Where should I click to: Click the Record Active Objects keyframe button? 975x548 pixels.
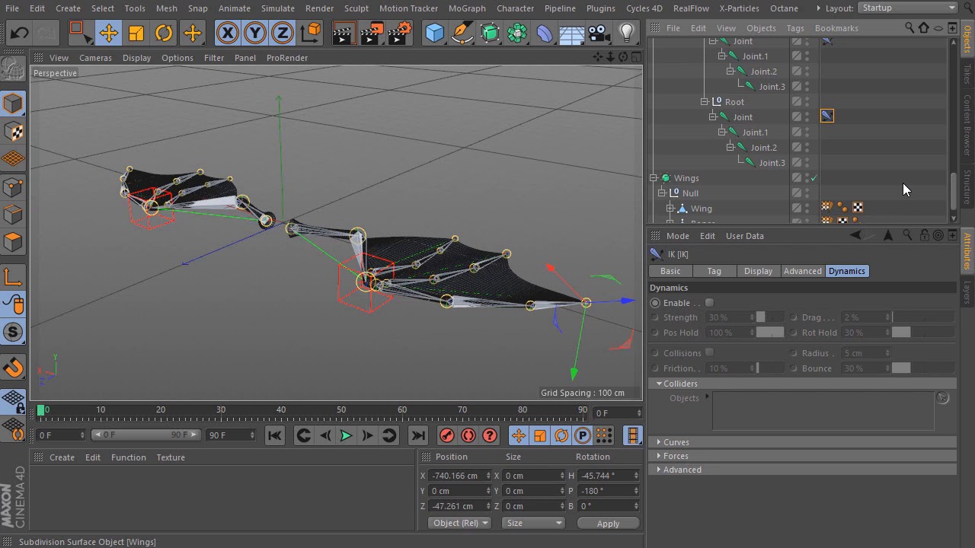(x=447, y=435)
